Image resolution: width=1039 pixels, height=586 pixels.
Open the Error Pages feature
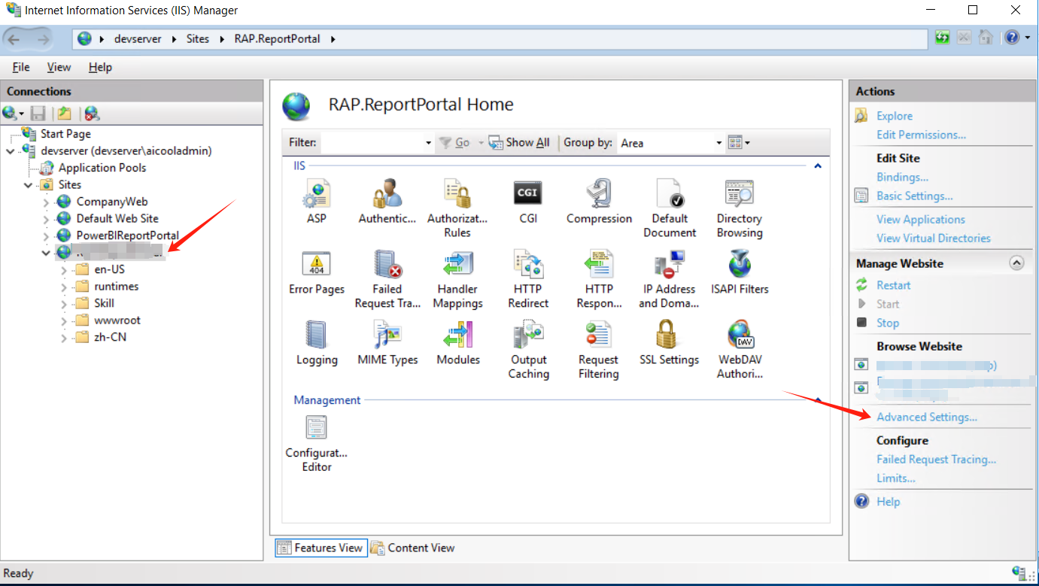click(316, 273)
